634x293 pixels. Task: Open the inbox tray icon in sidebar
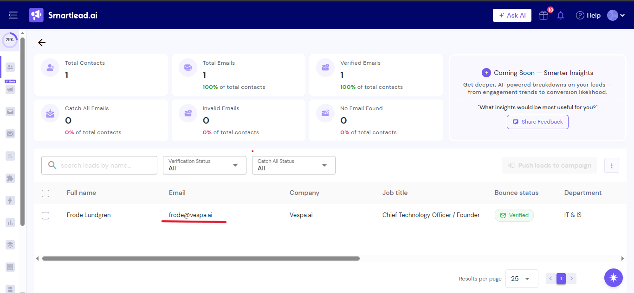coord(10,112)
